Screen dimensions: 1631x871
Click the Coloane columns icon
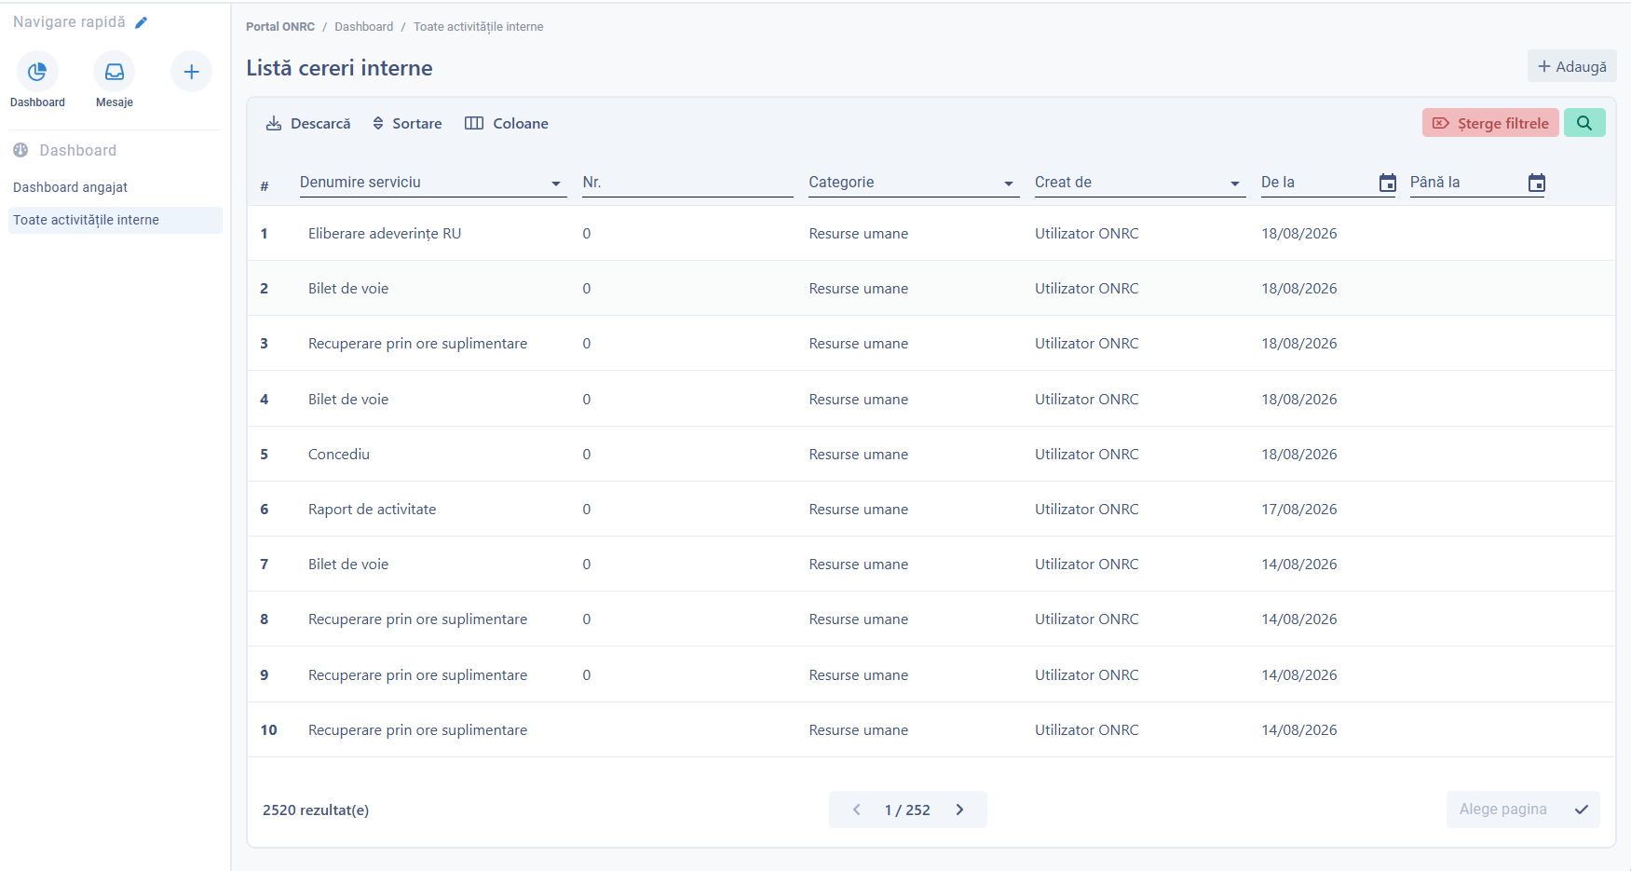[474, 123]
